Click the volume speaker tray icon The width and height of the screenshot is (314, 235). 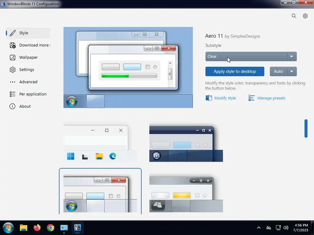[x=286, y=228]
